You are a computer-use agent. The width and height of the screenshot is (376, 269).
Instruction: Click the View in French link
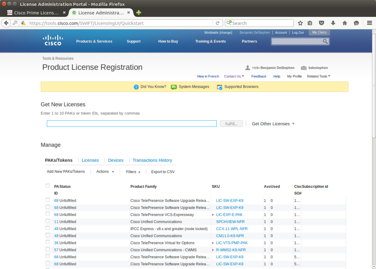(x=208, y=76)
